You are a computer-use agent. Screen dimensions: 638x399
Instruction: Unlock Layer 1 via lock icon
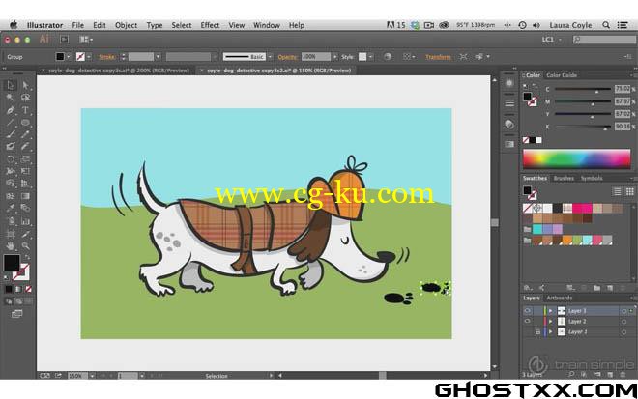coord(537,332)
